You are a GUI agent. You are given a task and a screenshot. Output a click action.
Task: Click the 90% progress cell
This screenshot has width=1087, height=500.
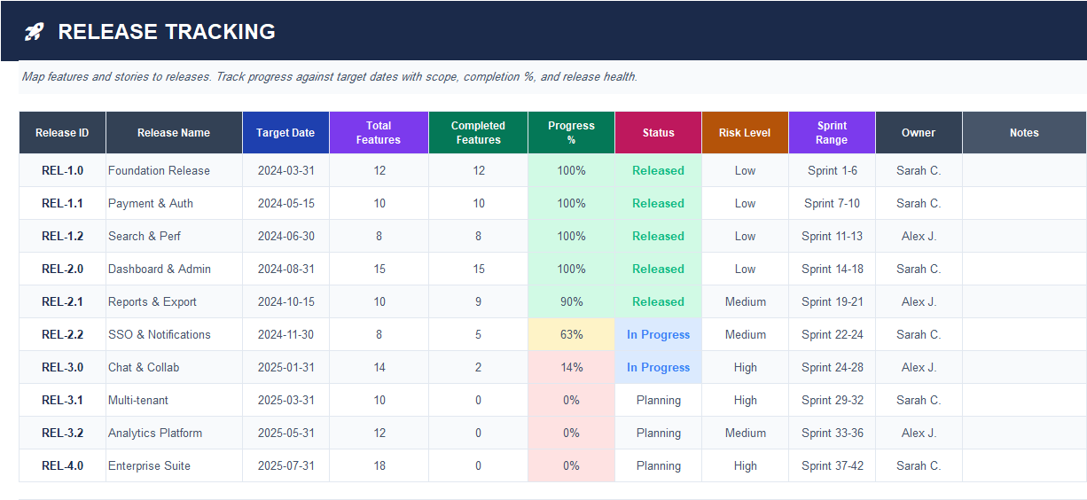571,301
